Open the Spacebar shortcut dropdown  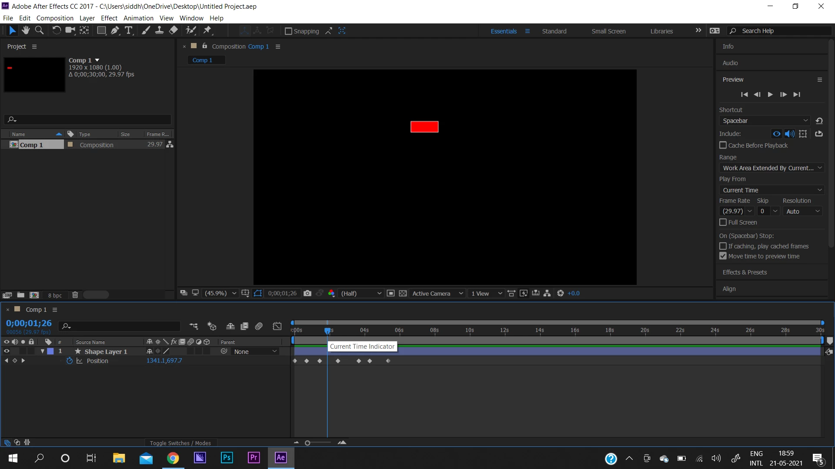coord(765,121)
